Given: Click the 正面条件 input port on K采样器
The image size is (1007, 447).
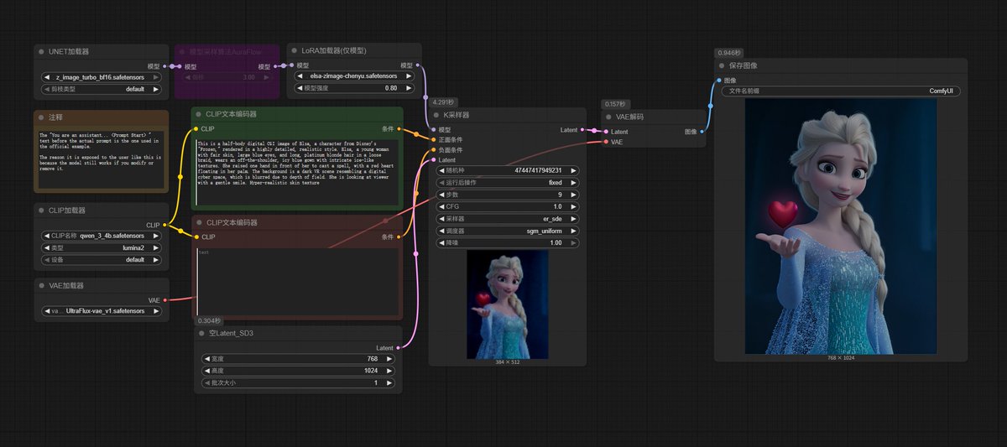Looking at the screenshot, I should [x=433, y=140].
